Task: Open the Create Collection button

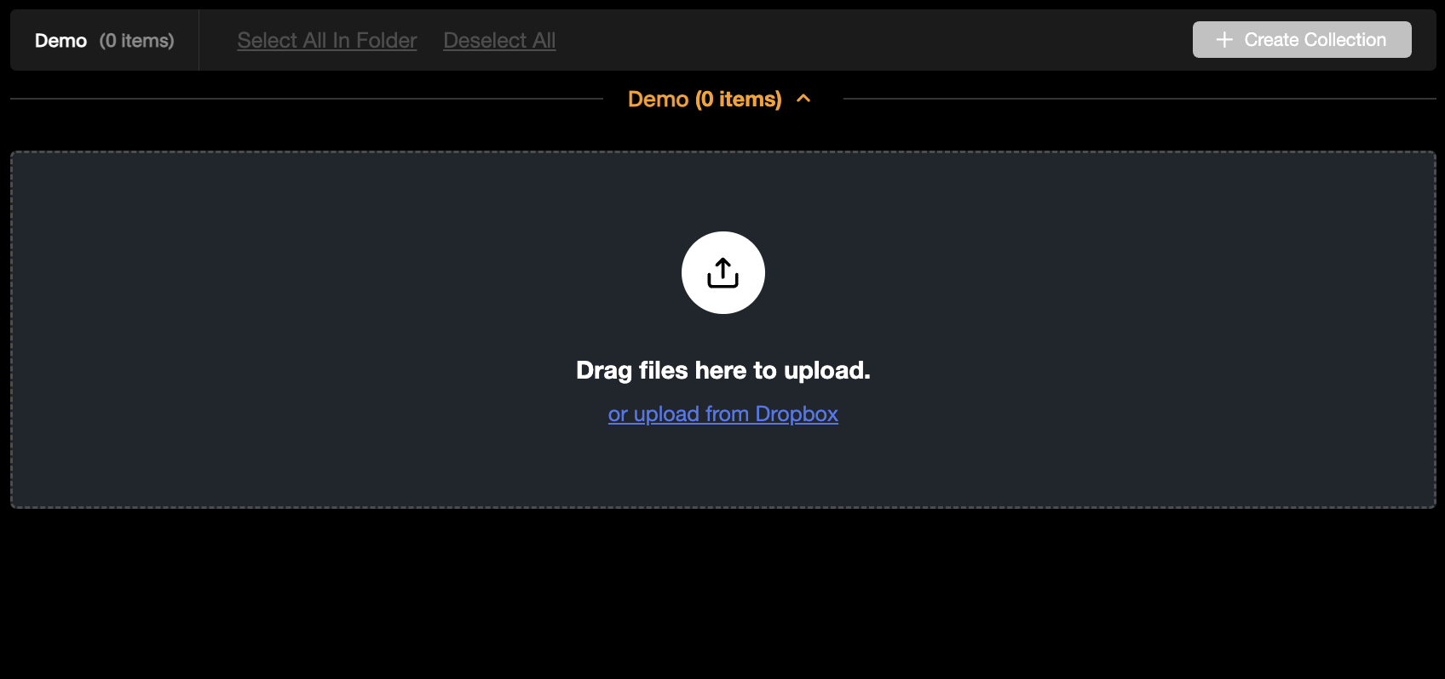Action: pos(1302,40)
